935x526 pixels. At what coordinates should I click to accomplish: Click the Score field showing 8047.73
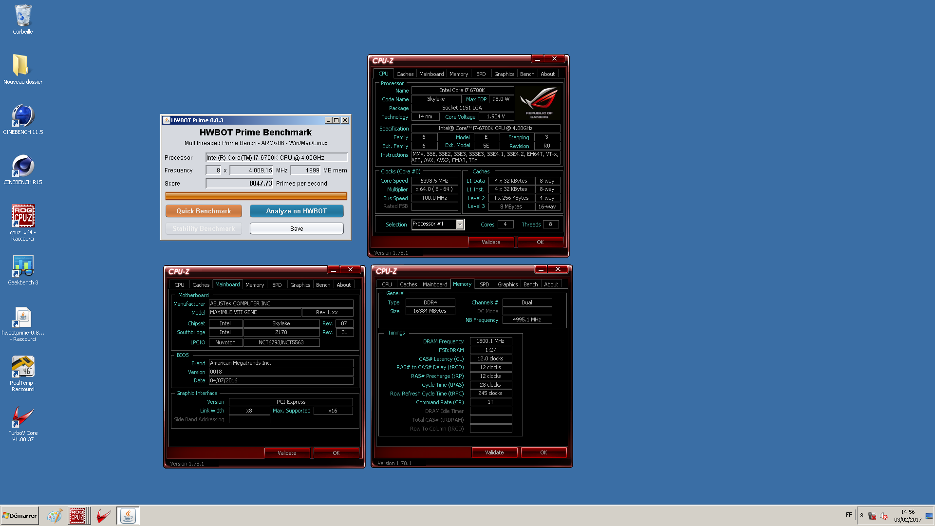click(x=239, y=183)
